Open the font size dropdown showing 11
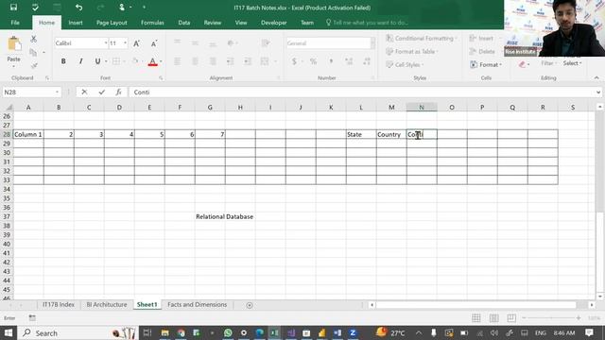Viewport: 605px width, 340px height. coord(125,43)
